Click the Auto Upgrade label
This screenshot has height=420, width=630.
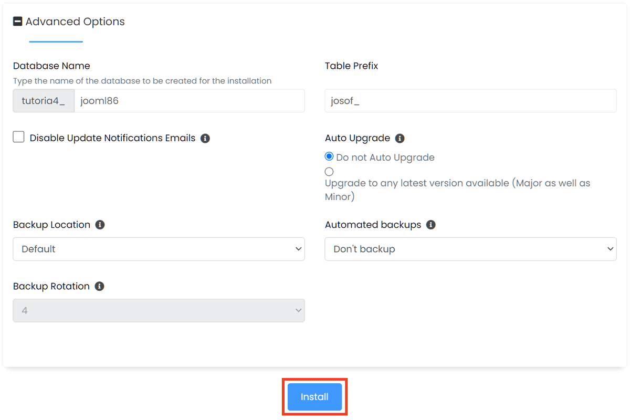click(x=359, y=138)
